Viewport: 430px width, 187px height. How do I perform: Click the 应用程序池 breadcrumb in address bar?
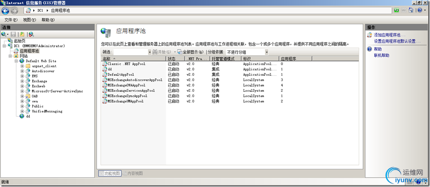point(61,10)
